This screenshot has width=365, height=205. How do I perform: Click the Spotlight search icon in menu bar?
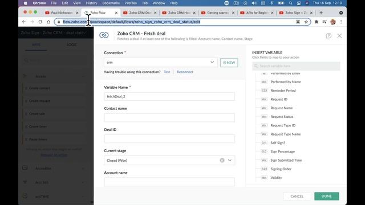pyautogui.click(x=290, y=3)
